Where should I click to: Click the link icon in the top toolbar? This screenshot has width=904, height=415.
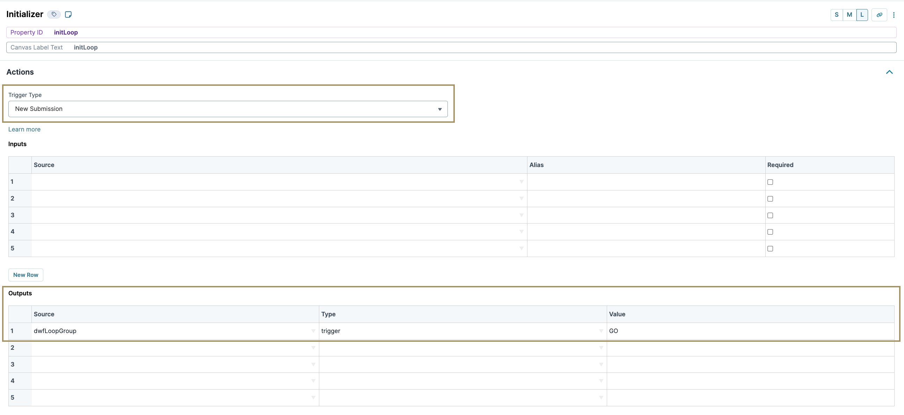880,15
